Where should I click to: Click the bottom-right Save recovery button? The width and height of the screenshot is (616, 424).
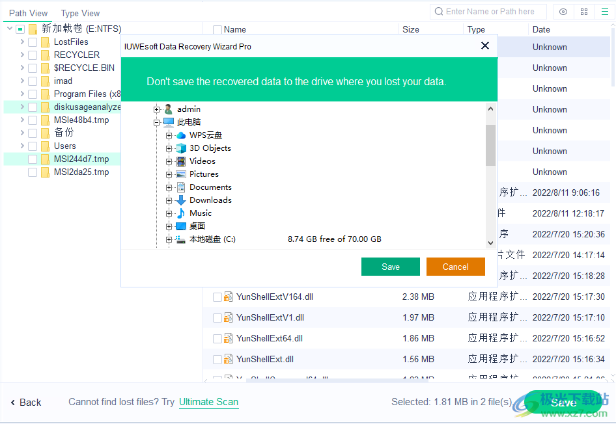pyautogui.click(x=563, y=403)
